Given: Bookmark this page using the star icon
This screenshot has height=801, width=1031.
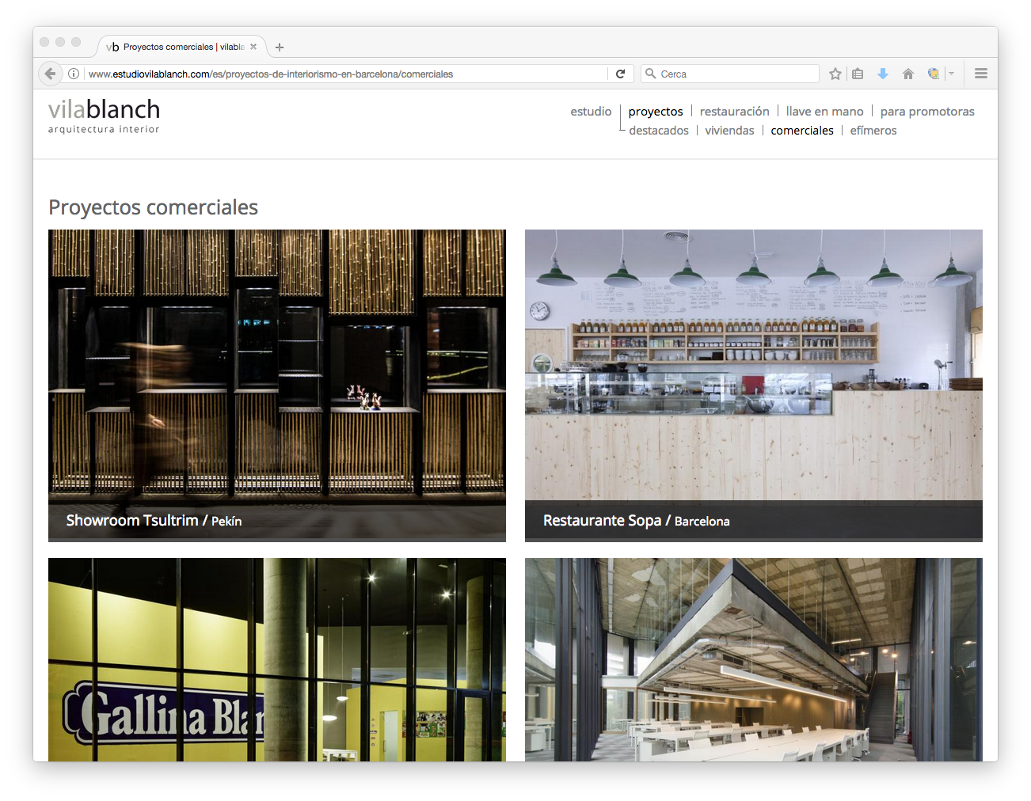Looking at the screenshot, I should click(835, 74).
